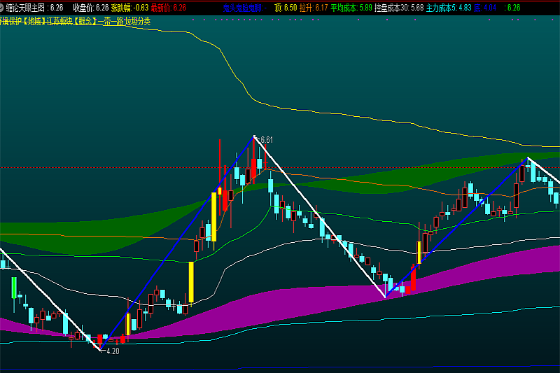Click the yellow 顶 6.50 label

point(286,8)
